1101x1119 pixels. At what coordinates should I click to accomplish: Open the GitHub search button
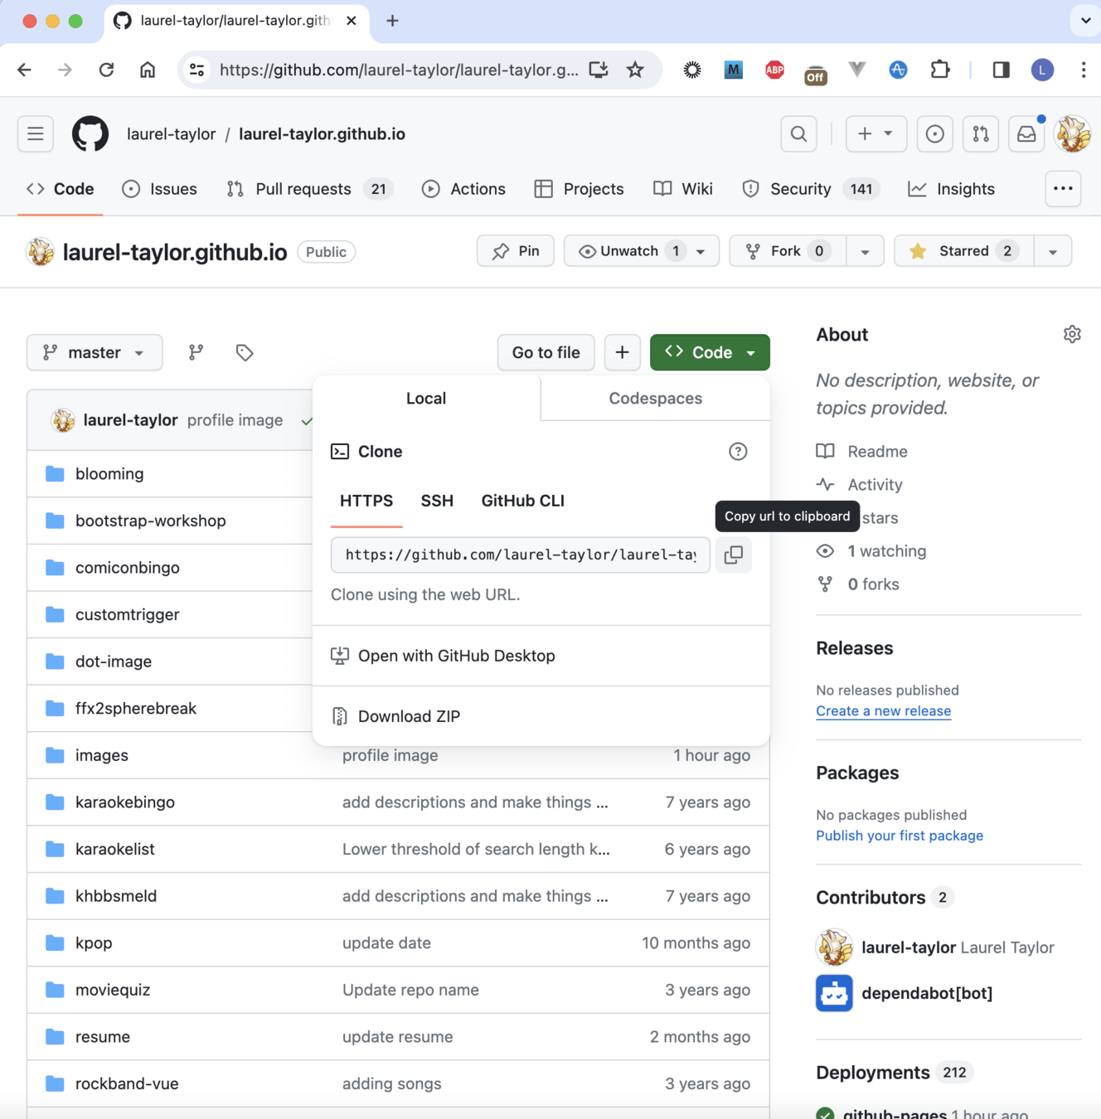pos(798,133)
